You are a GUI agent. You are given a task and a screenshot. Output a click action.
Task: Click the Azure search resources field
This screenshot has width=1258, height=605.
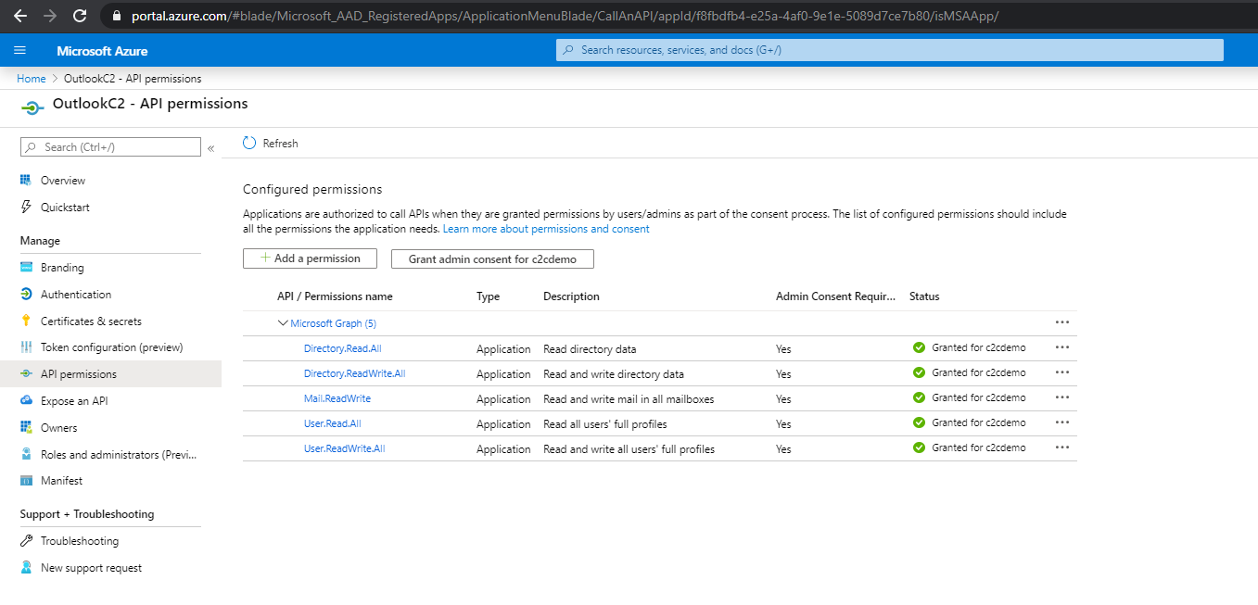click(x=890, y=50)
